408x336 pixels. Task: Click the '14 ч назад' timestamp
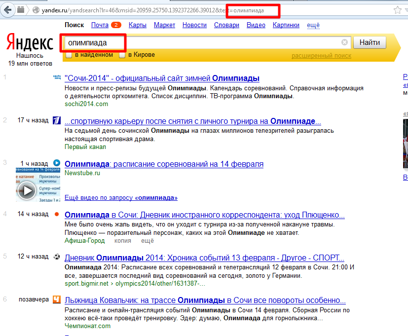(33, 214)
